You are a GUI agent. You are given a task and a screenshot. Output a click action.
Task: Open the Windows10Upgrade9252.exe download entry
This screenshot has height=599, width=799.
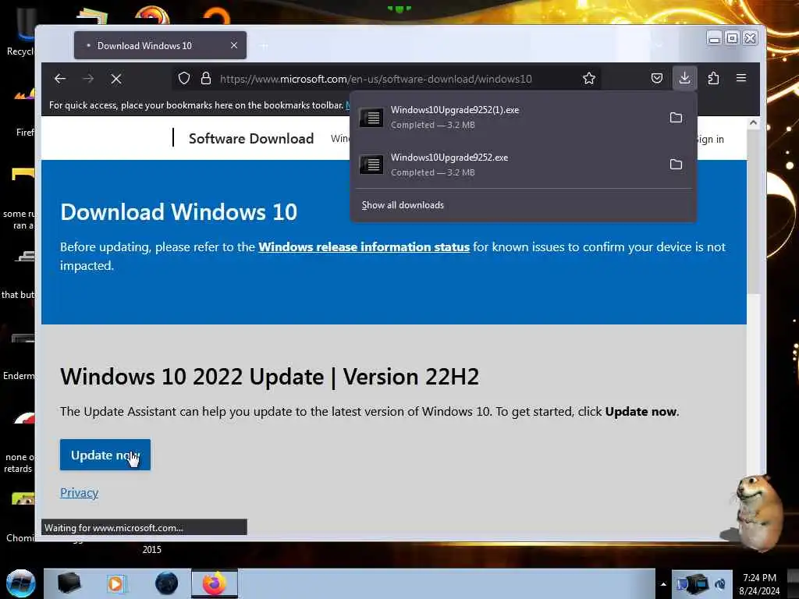point(510,165)
